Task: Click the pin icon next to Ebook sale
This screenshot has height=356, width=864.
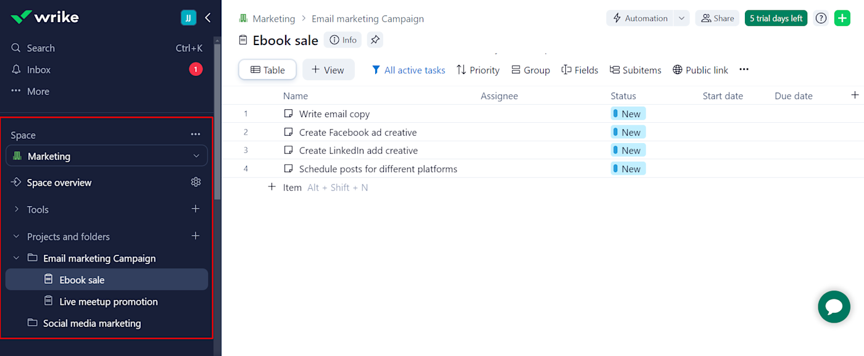Action: (x=375, y=40)
